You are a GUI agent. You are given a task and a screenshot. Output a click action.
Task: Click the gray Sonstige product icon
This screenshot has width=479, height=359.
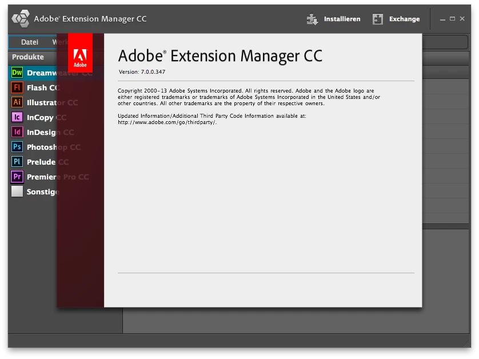17,192
